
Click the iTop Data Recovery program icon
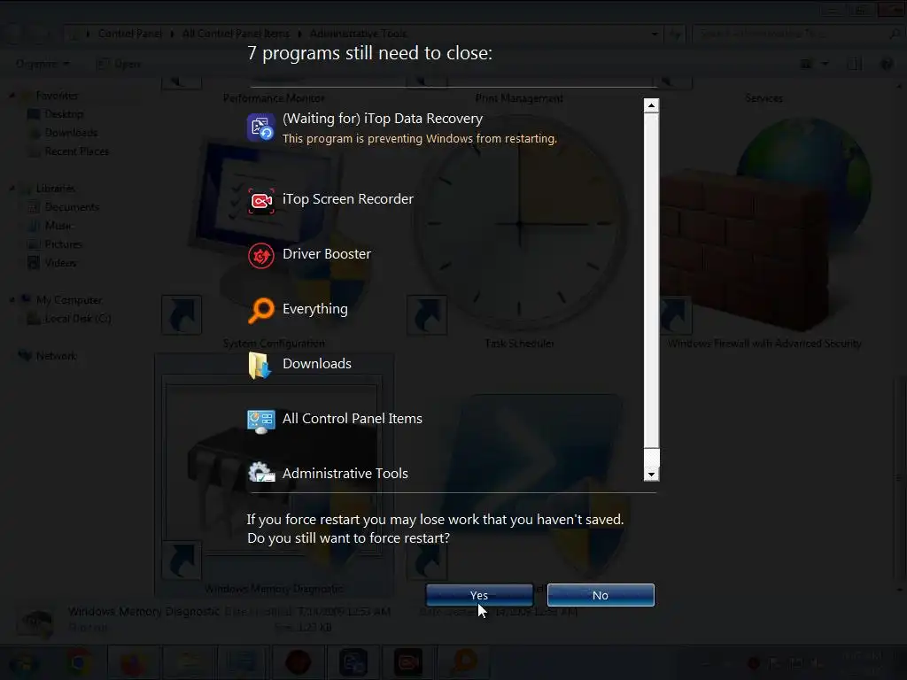261,127
